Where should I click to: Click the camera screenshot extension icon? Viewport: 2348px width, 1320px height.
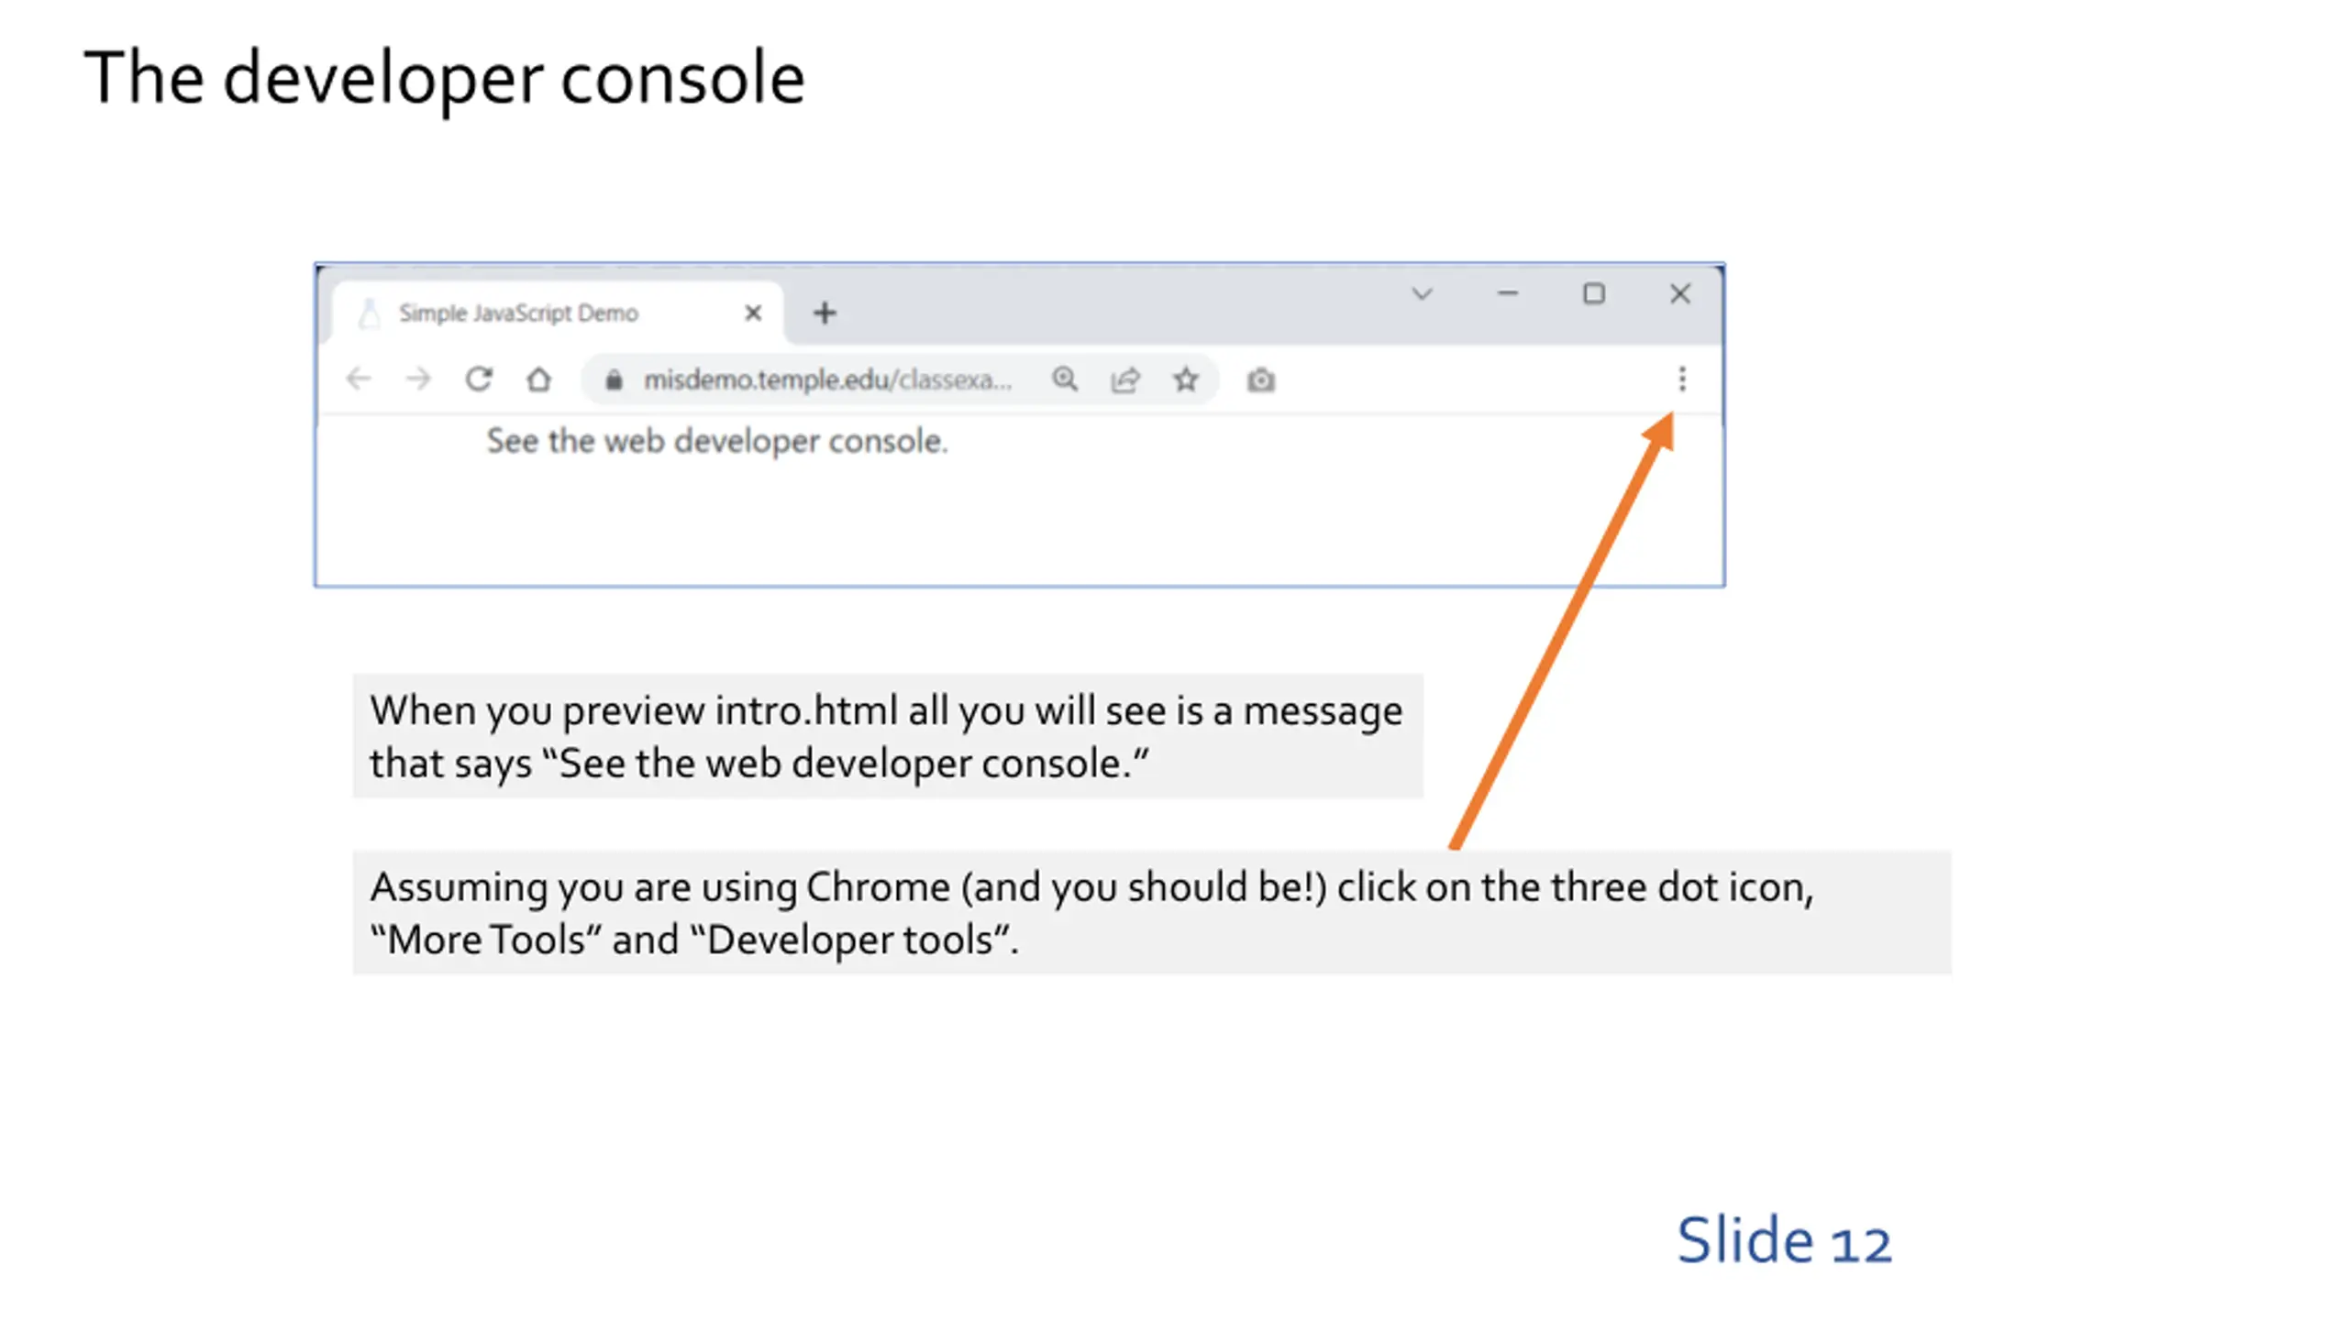[x=1261, y=379]
